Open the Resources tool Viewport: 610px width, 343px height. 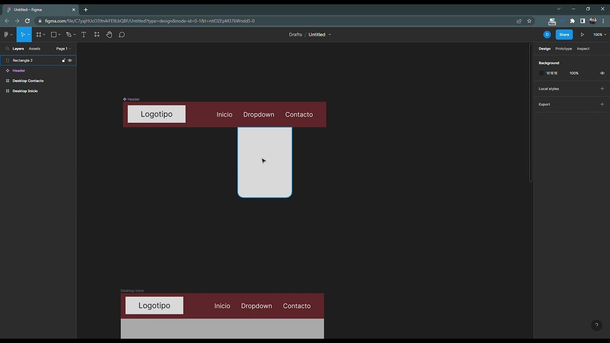[x=97, y=34]
